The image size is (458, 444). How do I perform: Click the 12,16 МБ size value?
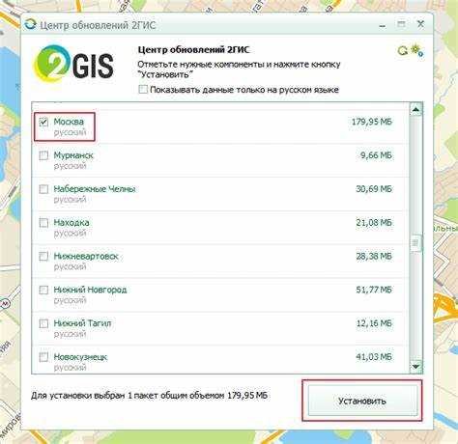374,323
